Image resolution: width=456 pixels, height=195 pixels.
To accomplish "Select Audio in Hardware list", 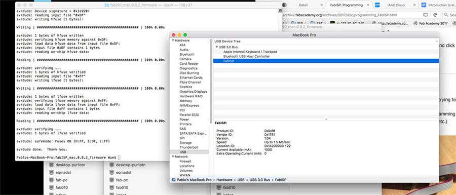I will tap(184, 50).
